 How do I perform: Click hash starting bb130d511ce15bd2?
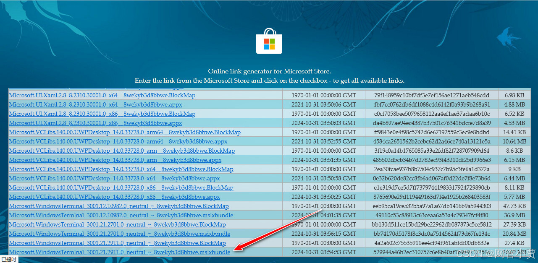click(432, 224)
